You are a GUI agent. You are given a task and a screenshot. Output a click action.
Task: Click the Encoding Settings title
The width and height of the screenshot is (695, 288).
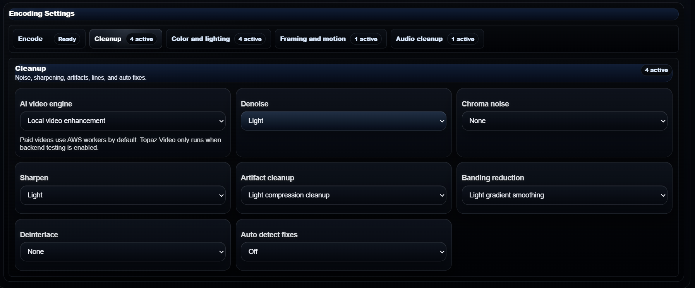pos(42,14)
